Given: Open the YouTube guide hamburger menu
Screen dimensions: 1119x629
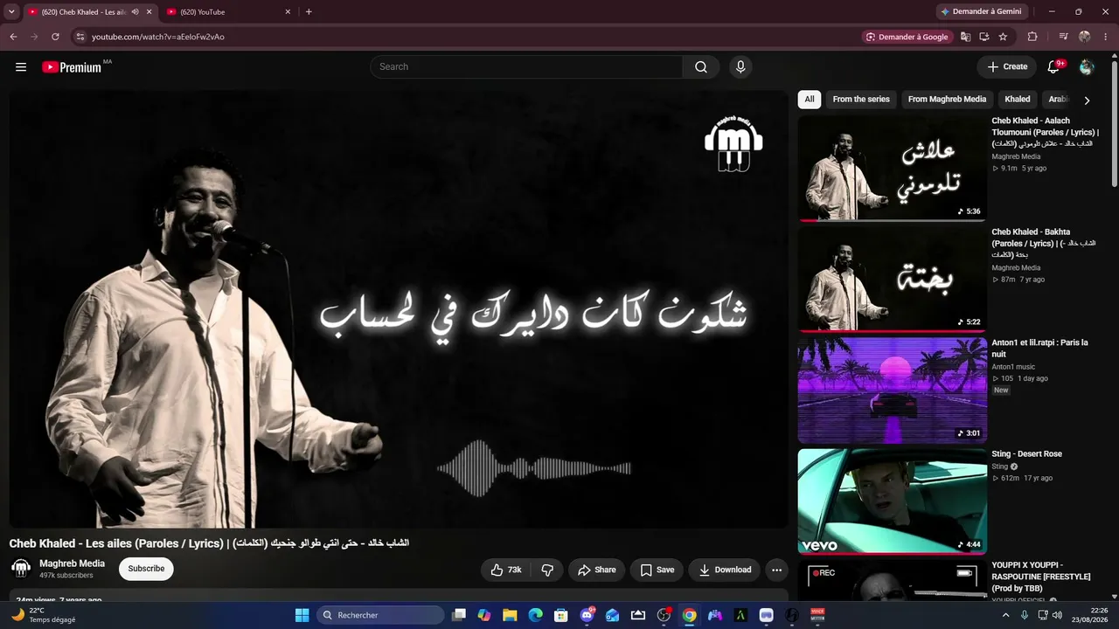Looking at the screenshot, I should (x=21, y=67).
